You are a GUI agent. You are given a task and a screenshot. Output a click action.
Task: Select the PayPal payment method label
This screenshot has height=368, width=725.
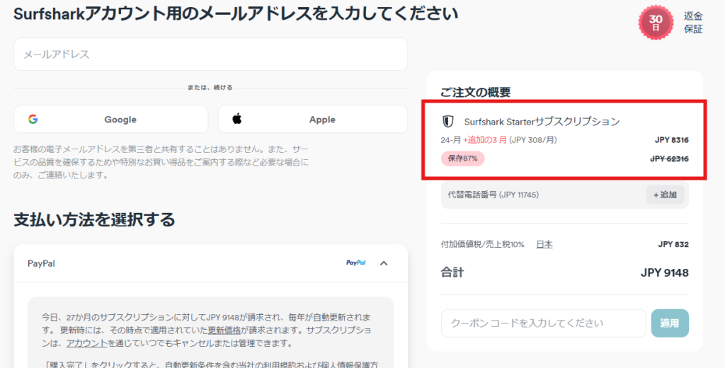(x=41, y=263)
